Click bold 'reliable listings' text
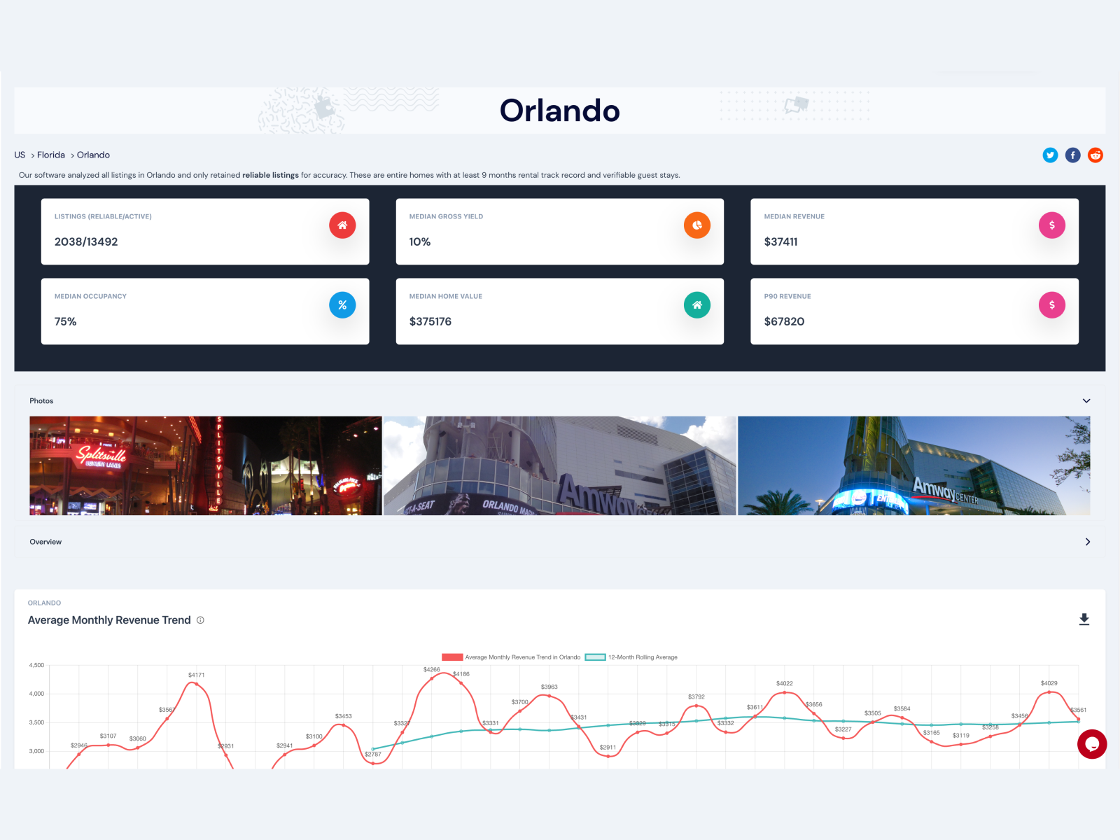The image size is (1120, 840). (x=270, y=175)
